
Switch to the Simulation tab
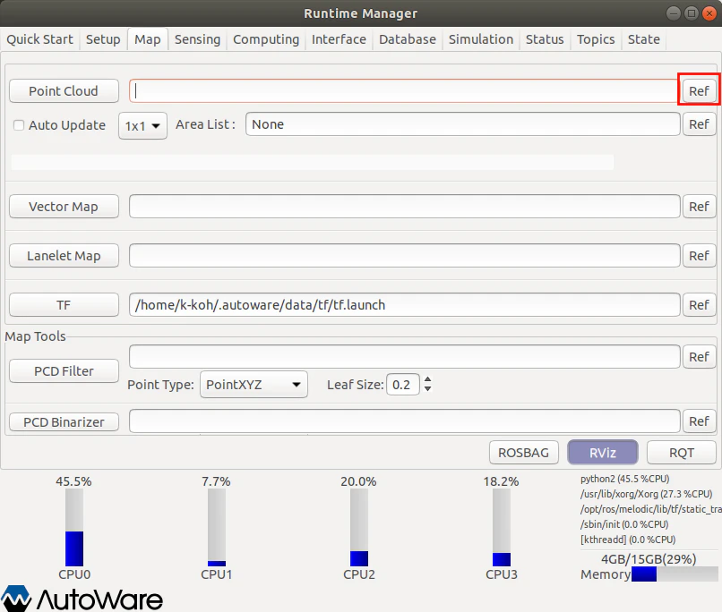click(x=480, y=39)
